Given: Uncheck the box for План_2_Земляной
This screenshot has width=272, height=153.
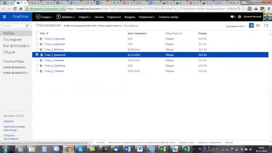Looking at the screenshot, I should point(37,54).
